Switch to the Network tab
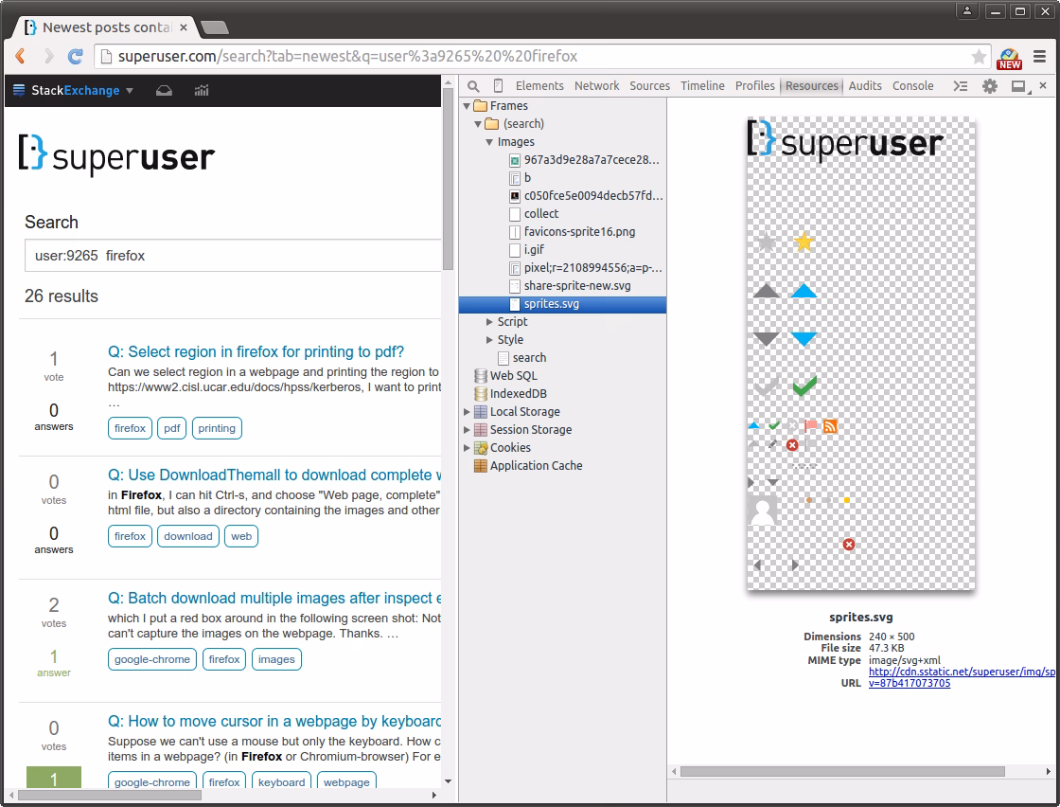1060x807 pixels. (x=597, y=86)
